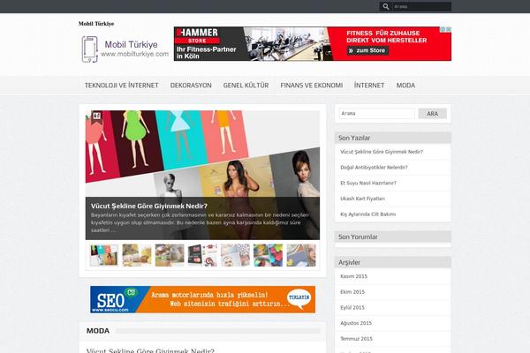Open Finans ve Ekonomi menu item

(x=311, y=86)
